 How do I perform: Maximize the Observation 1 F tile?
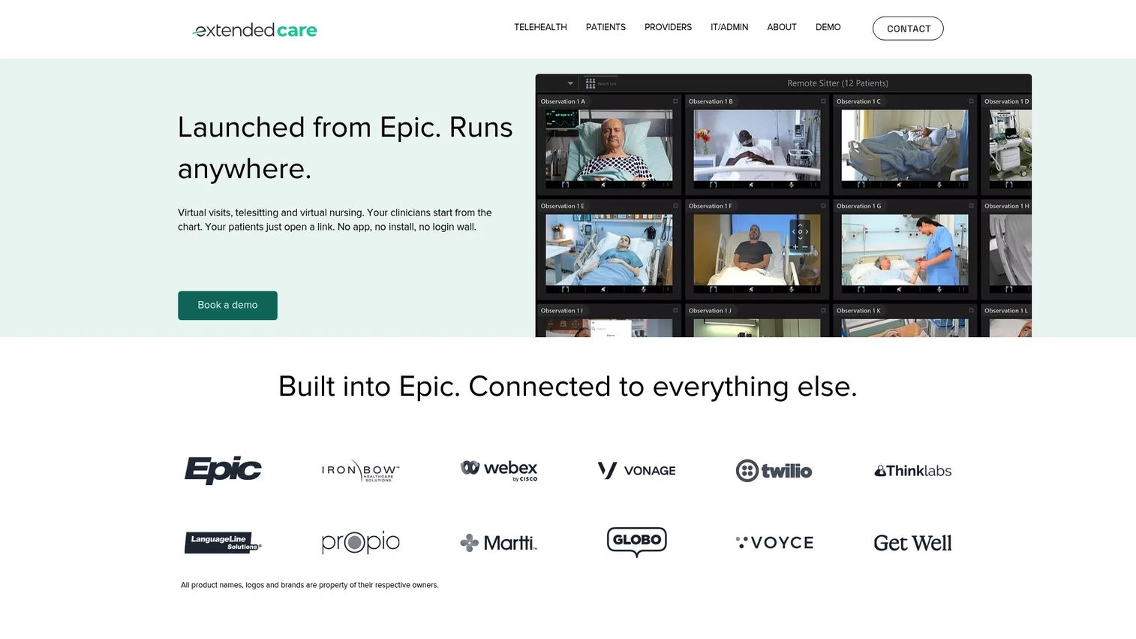[x=823, y=206]
